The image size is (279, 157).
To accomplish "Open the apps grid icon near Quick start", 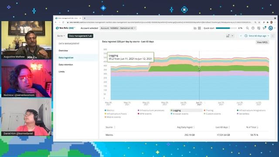I will click(200, 28).
